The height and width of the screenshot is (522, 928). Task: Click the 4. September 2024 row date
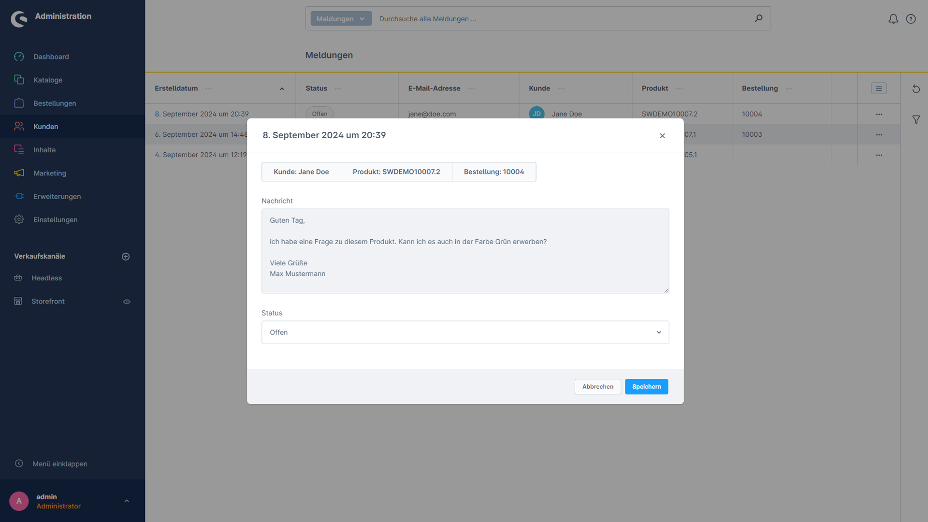point(201,155)
